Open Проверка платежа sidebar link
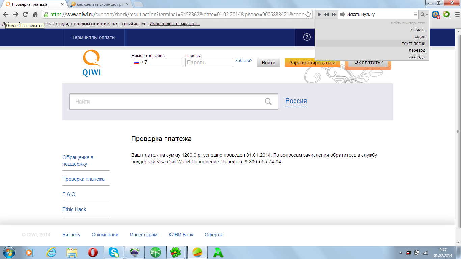Viewport: 461px width, 259px height. pos(84,179)
